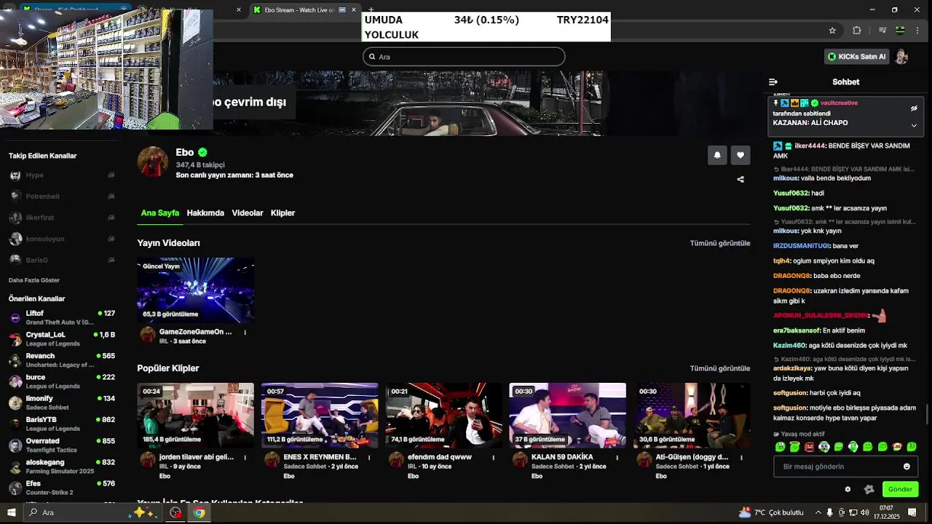Open the Klipler tab

[283, 213]
